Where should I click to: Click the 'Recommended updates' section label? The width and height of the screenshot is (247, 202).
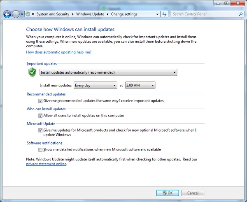tap(46, 94)
